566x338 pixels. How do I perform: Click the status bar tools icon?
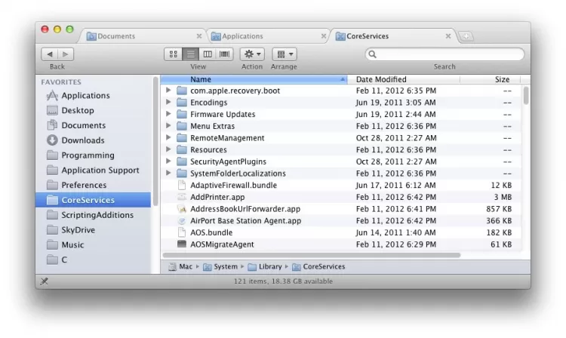[x=44, y=281]
